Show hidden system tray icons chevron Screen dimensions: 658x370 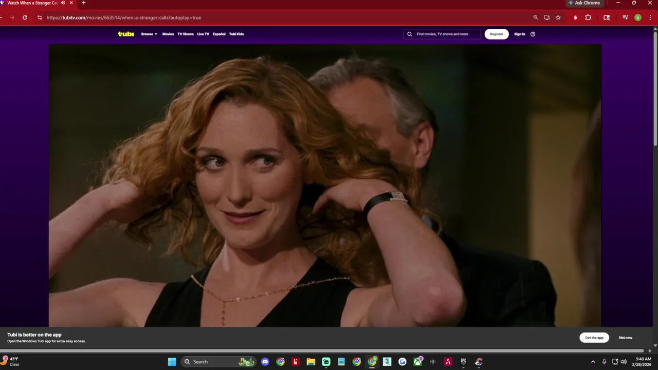tap(593, 362)
